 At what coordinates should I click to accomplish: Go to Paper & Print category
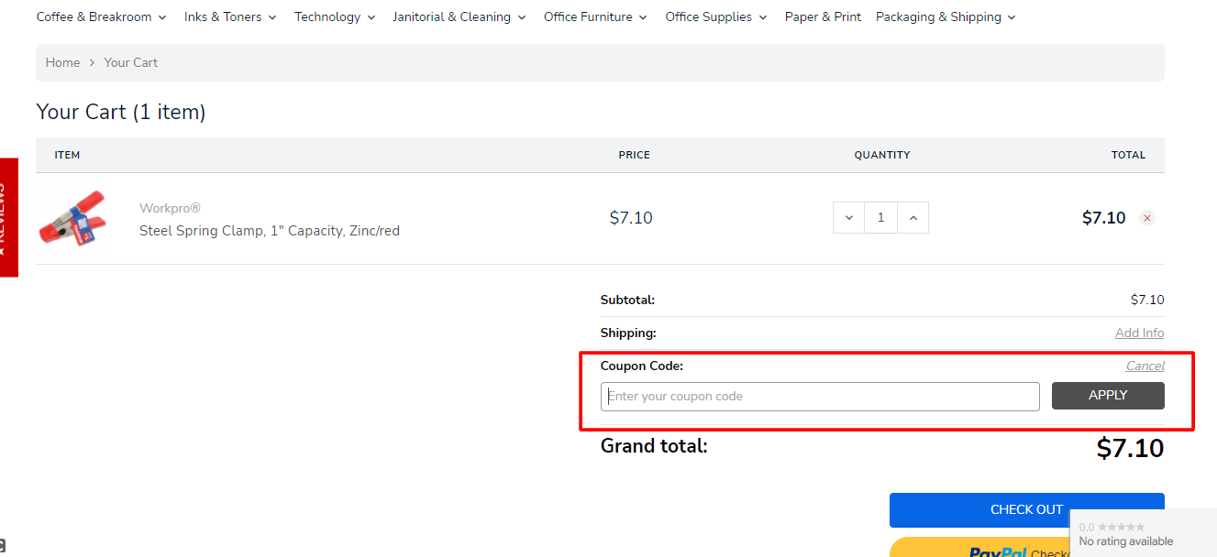[823, 16]
